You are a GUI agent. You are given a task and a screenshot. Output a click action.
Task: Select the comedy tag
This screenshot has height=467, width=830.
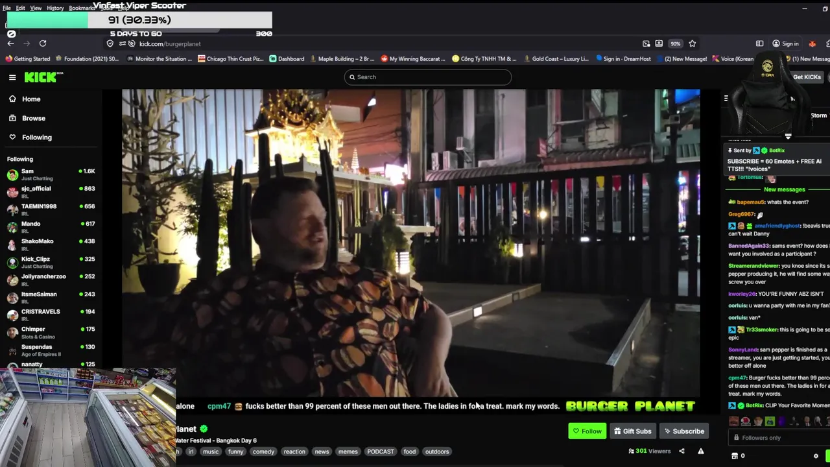coord(263,451)
